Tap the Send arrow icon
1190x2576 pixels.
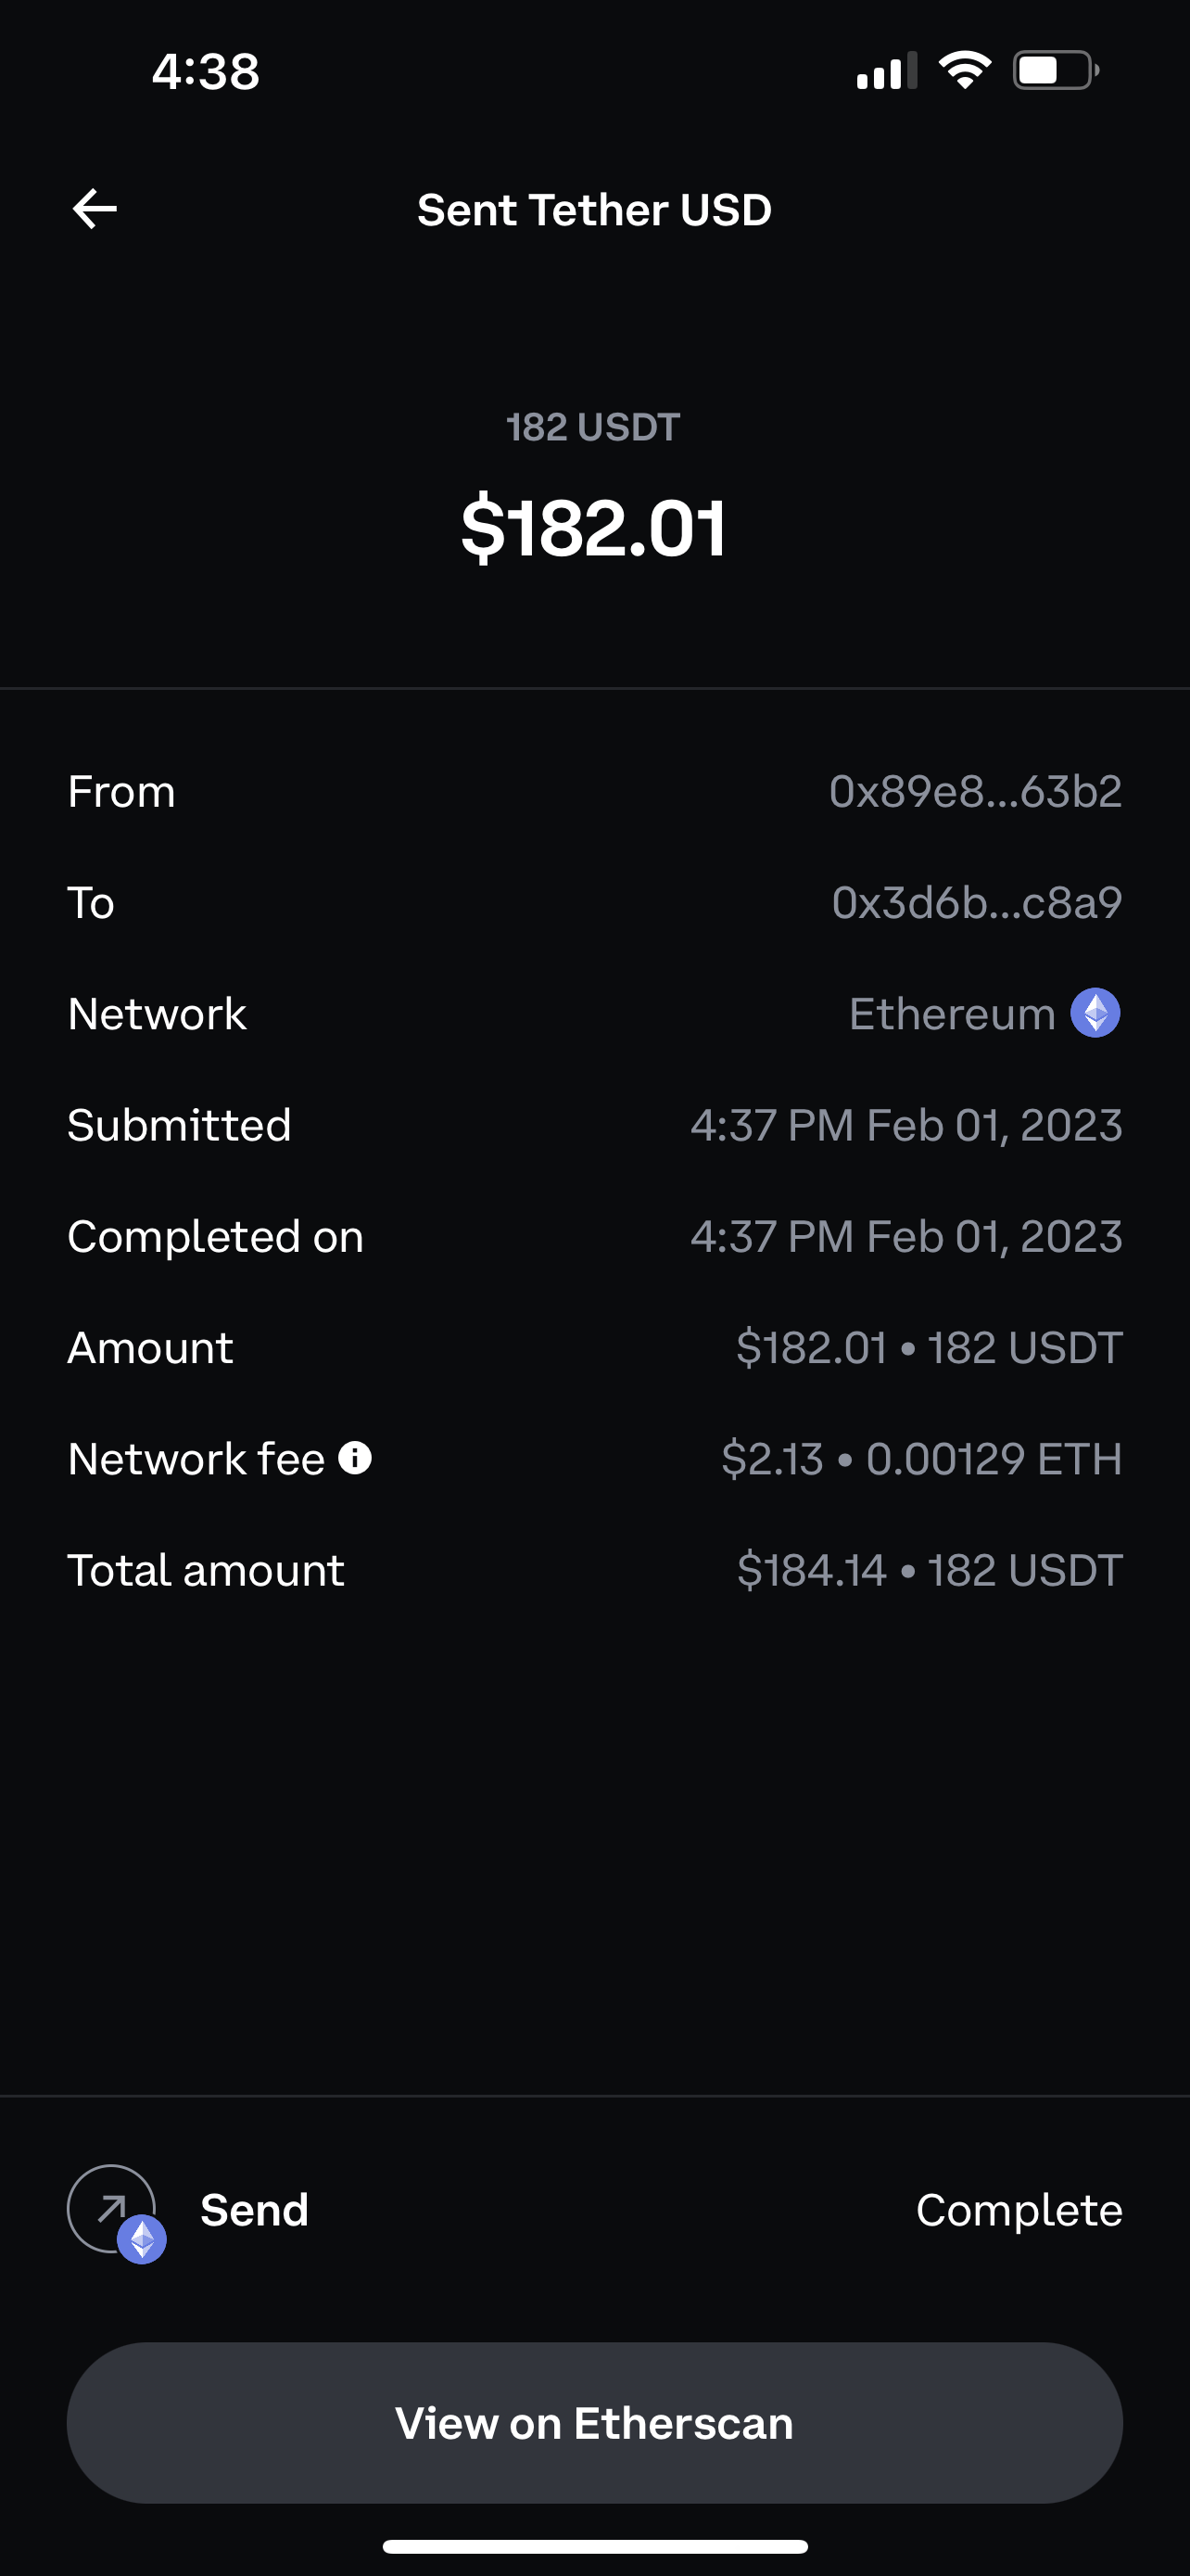click(112, 2208)
